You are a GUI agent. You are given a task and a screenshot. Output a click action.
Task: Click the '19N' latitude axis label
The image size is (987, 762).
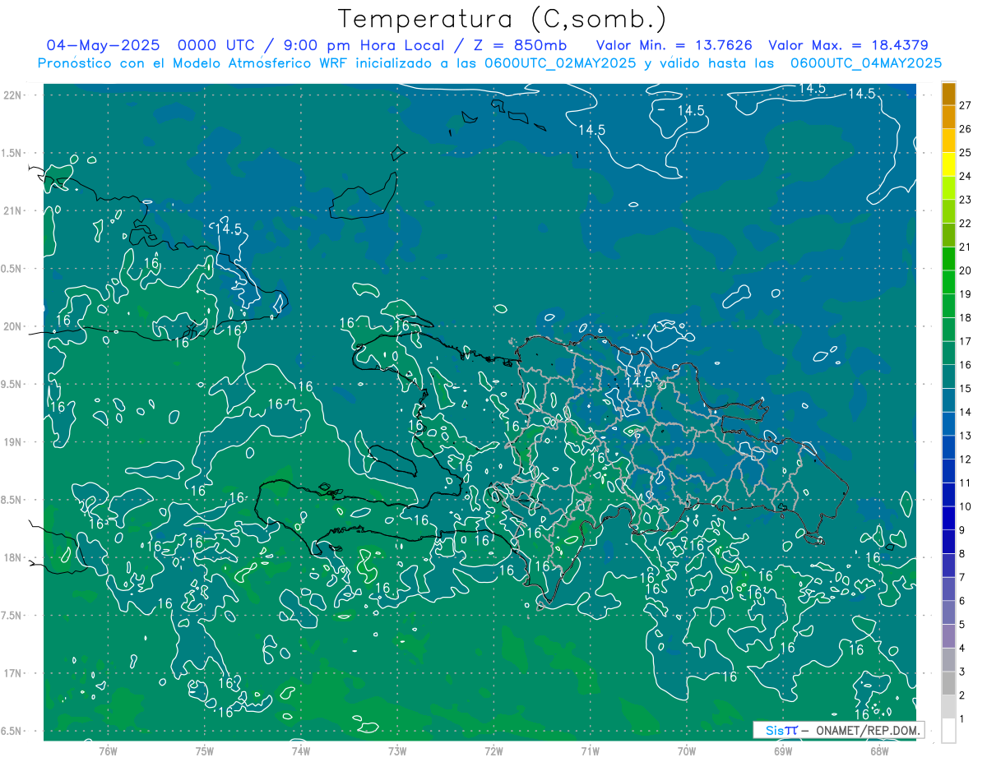[13, 442]
